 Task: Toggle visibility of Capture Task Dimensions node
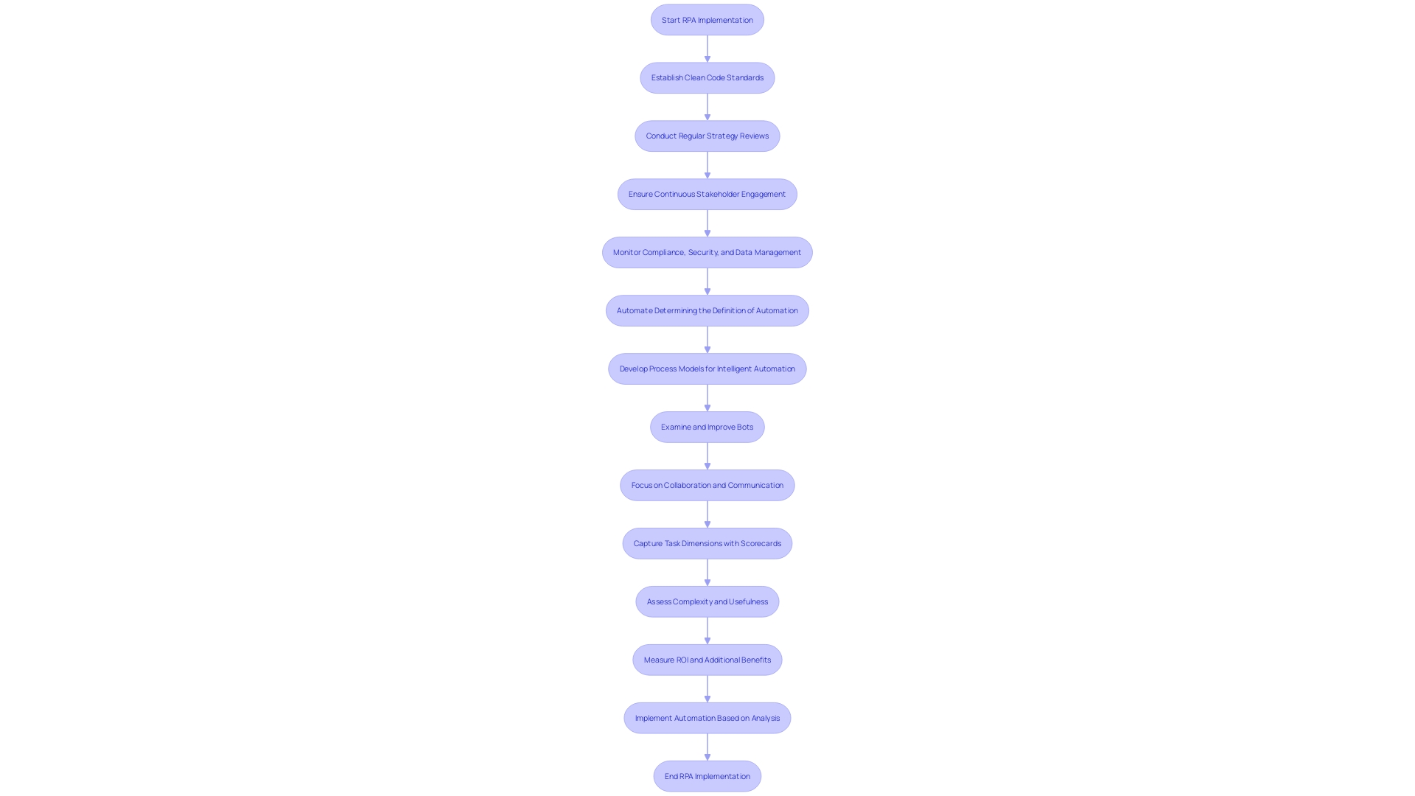click(x=707, y=543)
